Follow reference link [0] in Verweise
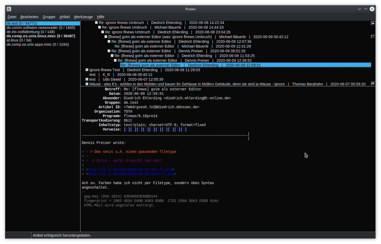Screen dimensions: 381x244 point(127,129)
